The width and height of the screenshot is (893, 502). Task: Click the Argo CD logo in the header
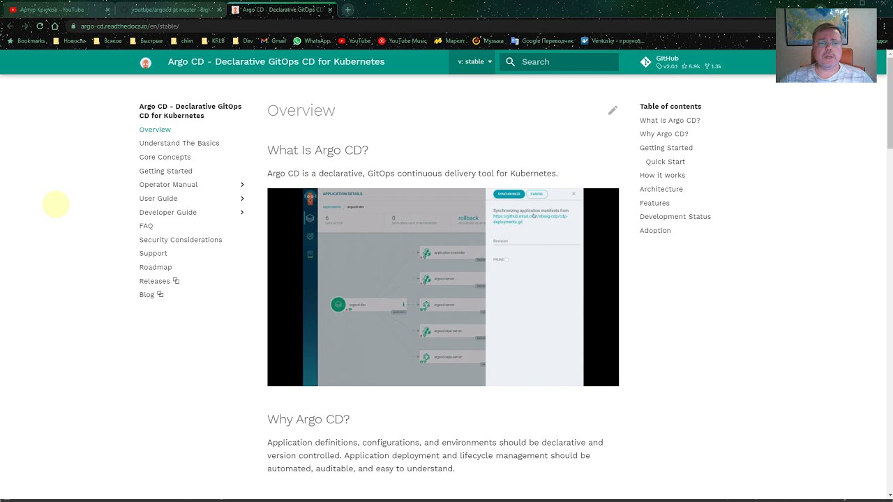(146, 62)
